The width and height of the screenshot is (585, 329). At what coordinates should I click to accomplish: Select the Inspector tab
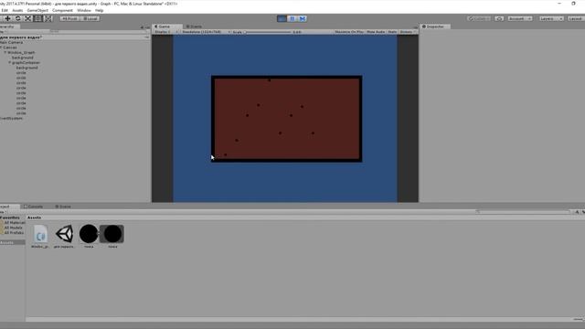click(x=435, y=27)
